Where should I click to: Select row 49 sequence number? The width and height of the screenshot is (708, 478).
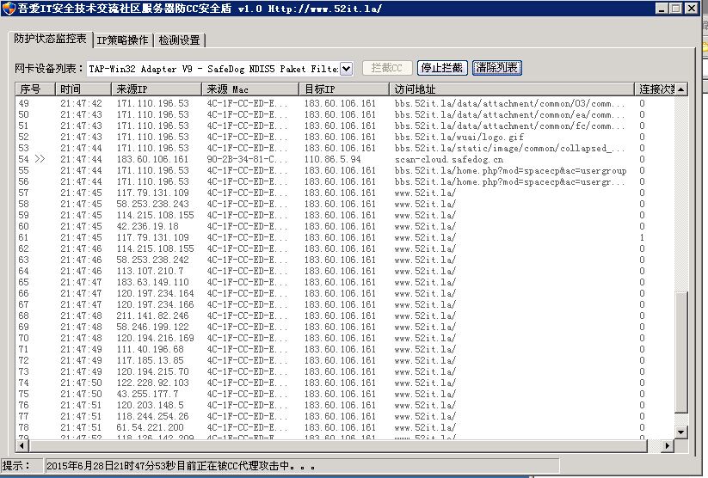(x=23, y=103)
